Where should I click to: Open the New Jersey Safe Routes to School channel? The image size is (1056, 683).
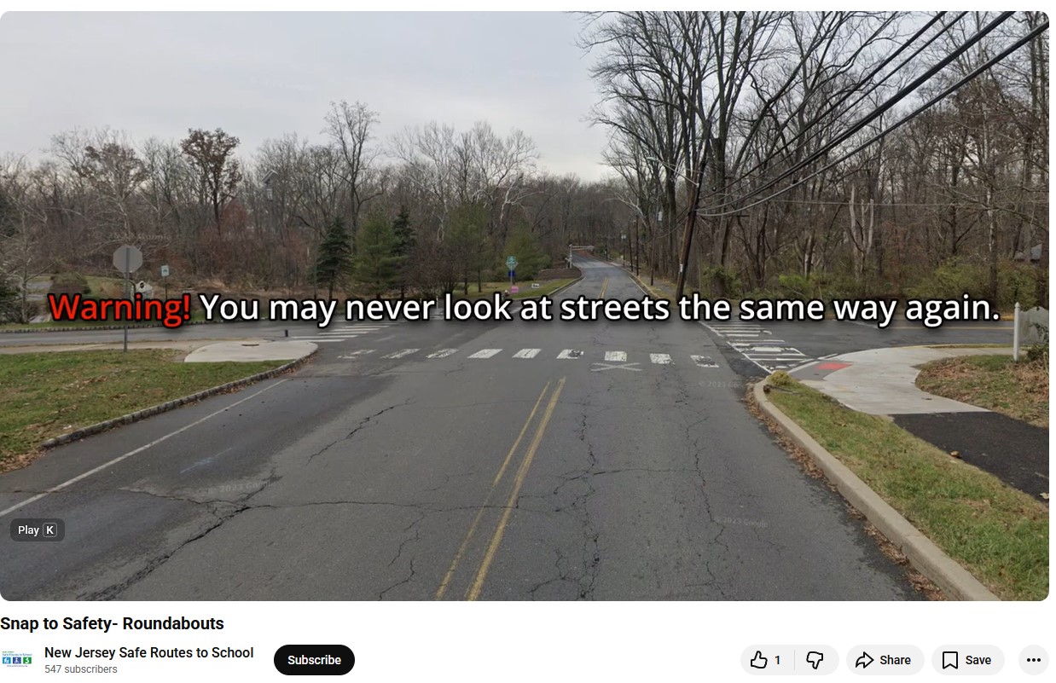click(148, 652)
